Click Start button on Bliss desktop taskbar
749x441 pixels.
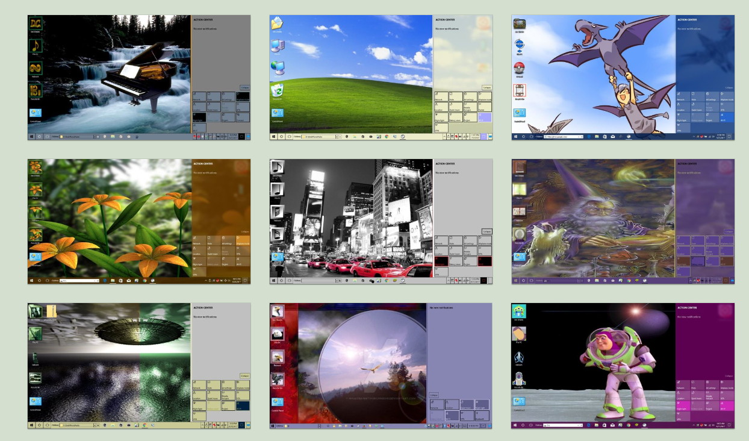(273, 137)
